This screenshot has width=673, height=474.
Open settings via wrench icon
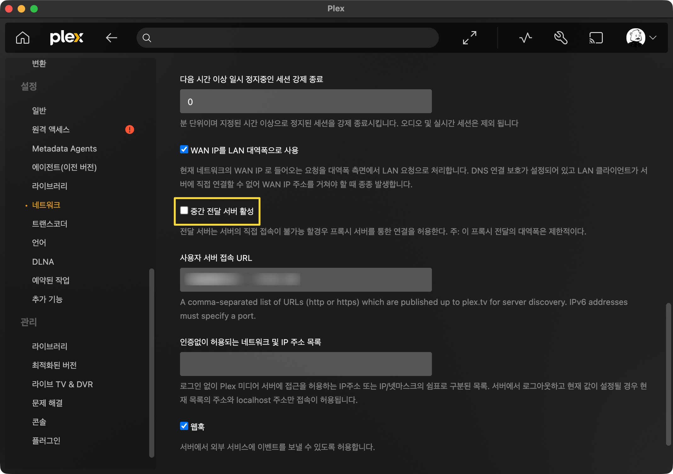[x=561, y=38]
